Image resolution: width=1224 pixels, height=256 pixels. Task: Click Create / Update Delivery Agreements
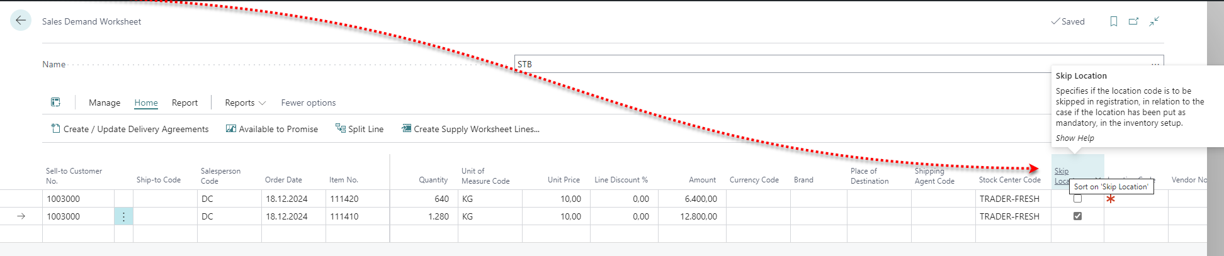130,129
